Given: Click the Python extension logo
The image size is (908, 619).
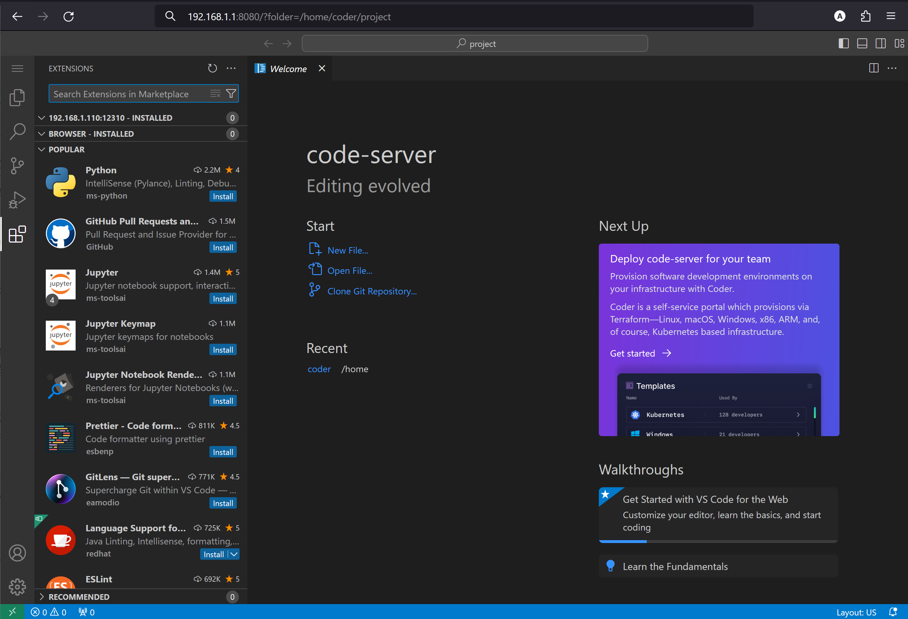Looking at the screenshot, I should point(61,183).
